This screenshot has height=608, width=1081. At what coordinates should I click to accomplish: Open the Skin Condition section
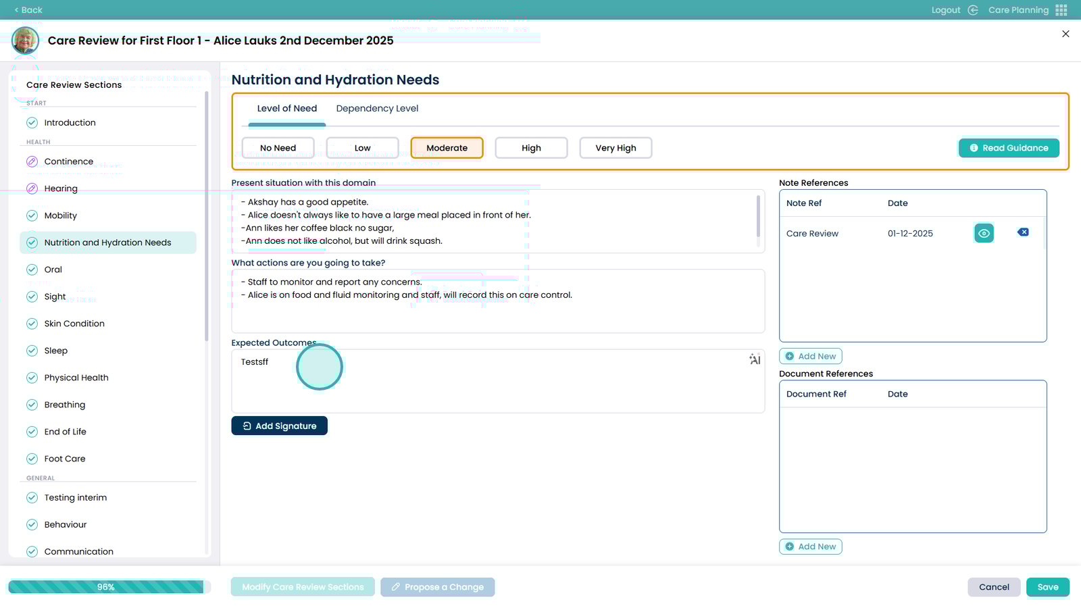[74, 324]
